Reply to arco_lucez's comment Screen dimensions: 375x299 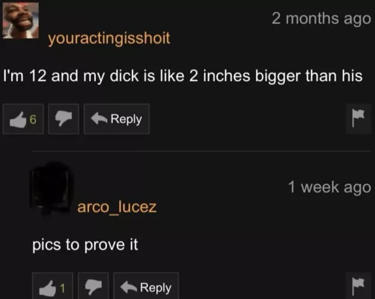[146, 286]
